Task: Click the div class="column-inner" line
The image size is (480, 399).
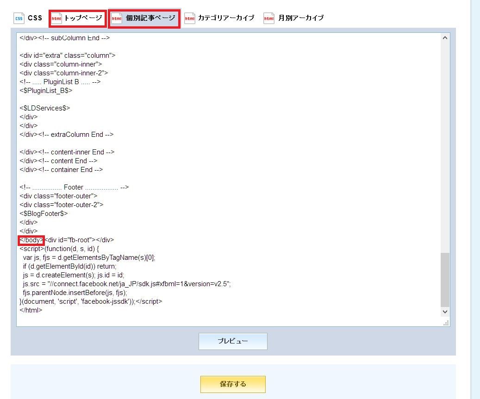Action: point(61,64)
